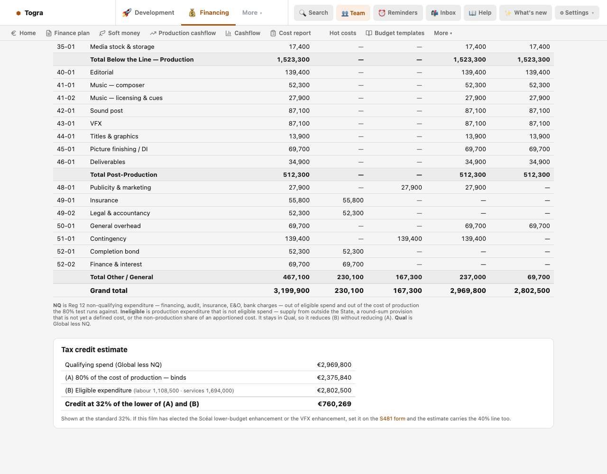
Task: Click the mailbox Inbox icon
Action: (x=434, y=13)
